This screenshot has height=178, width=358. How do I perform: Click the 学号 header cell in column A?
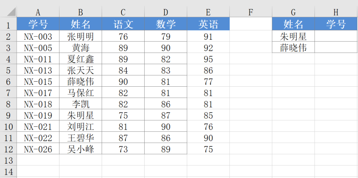coord(38,24)
